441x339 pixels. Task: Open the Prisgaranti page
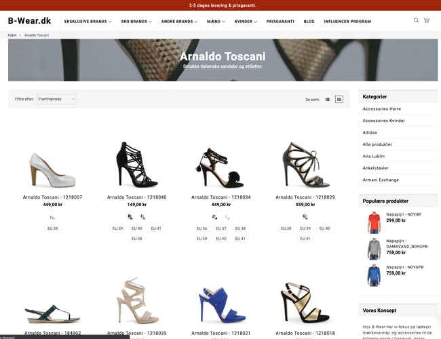(x=280, y=22)
